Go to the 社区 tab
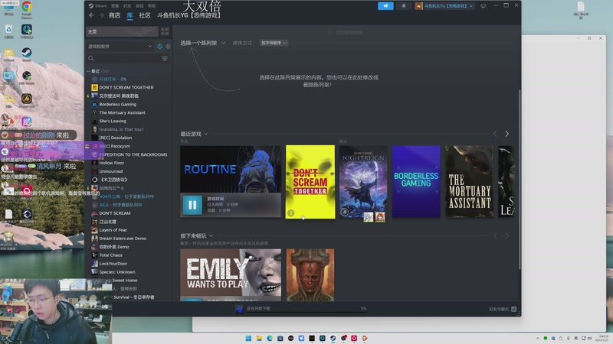The image size is (613, 344). tap(145, 15)
